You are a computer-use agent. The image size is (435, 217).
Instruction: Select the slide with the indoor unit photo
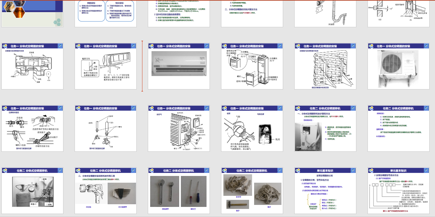179,66
